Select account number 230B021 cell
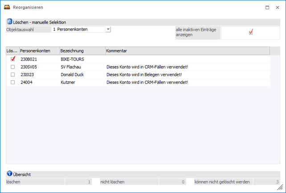 [x=29, y=59]
